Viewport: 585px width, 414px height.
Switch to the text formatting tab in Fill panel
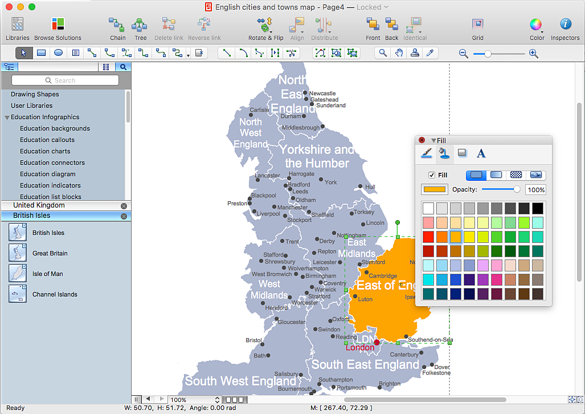pos(481,153)
